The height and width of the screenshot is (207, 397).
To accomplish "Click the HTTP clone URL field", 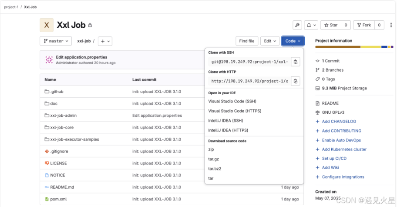I will [x=249, y=81].
